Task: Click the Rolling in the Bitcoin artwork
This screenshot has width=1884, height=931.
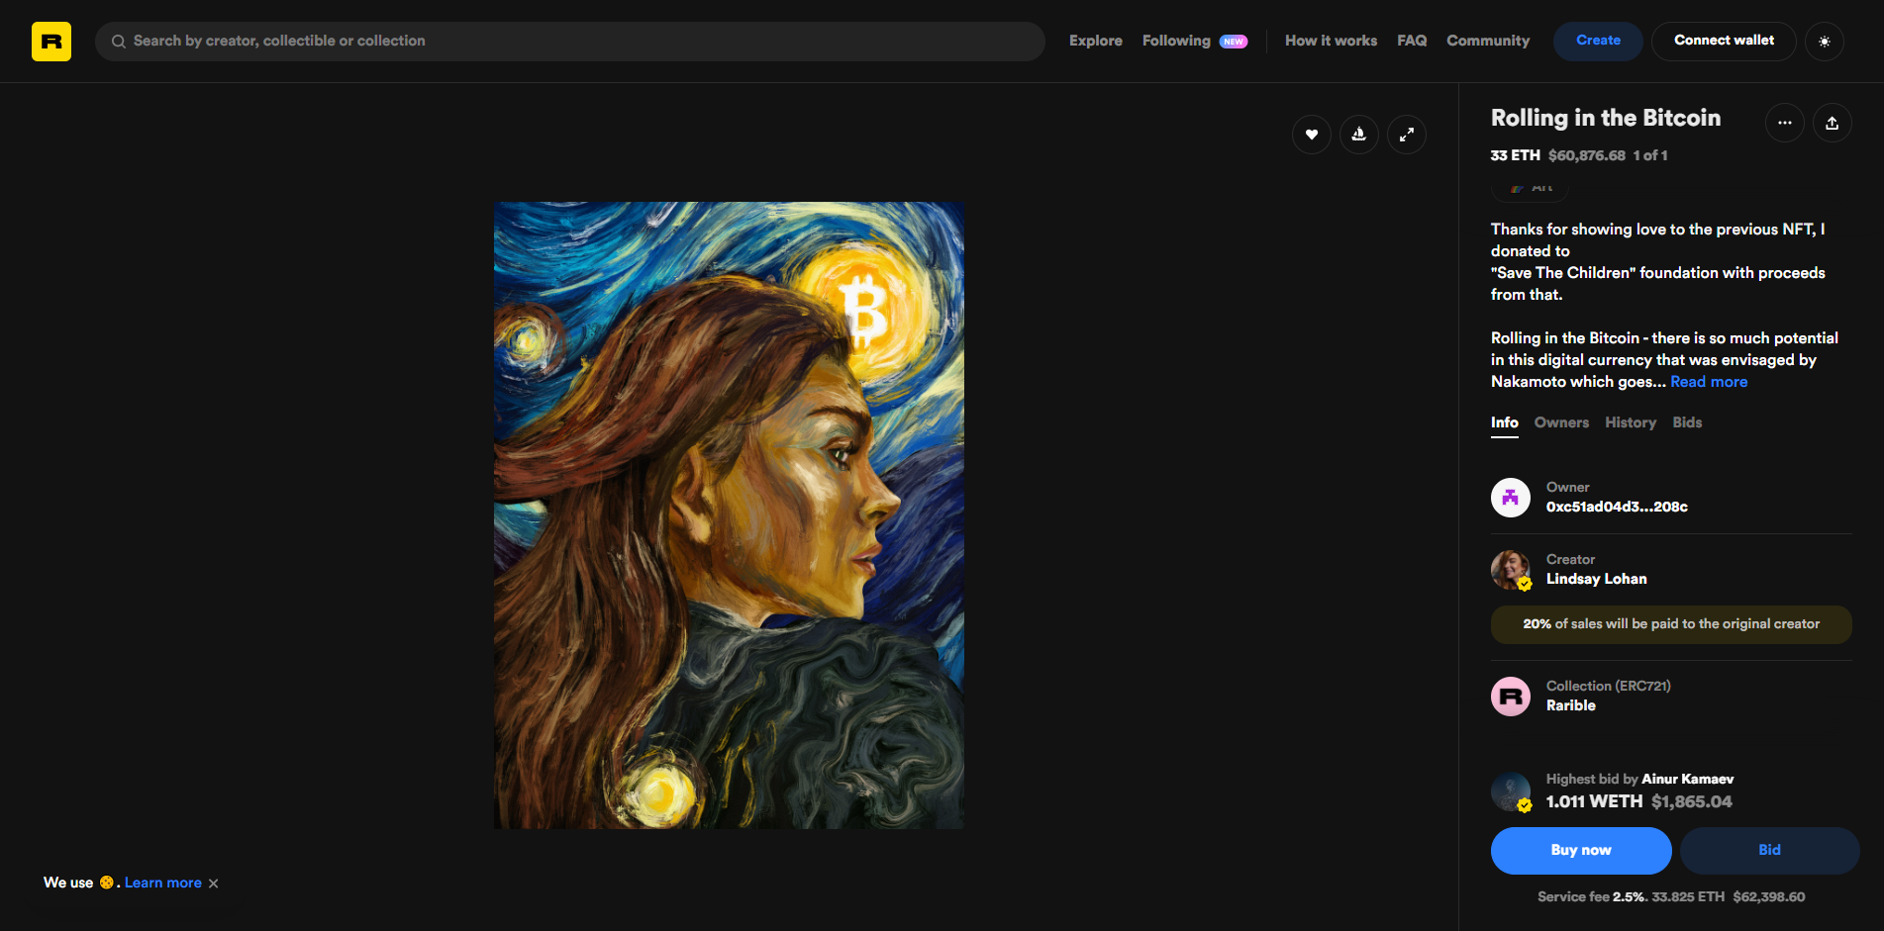Action: (729, 515)
